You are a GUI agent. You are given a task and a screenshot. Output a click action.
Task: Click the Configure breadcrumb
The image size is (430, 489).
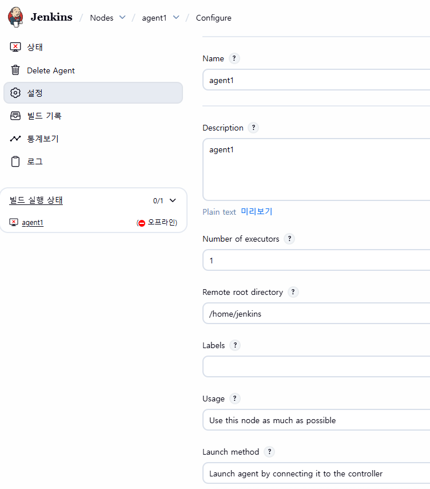pos(214,18)
